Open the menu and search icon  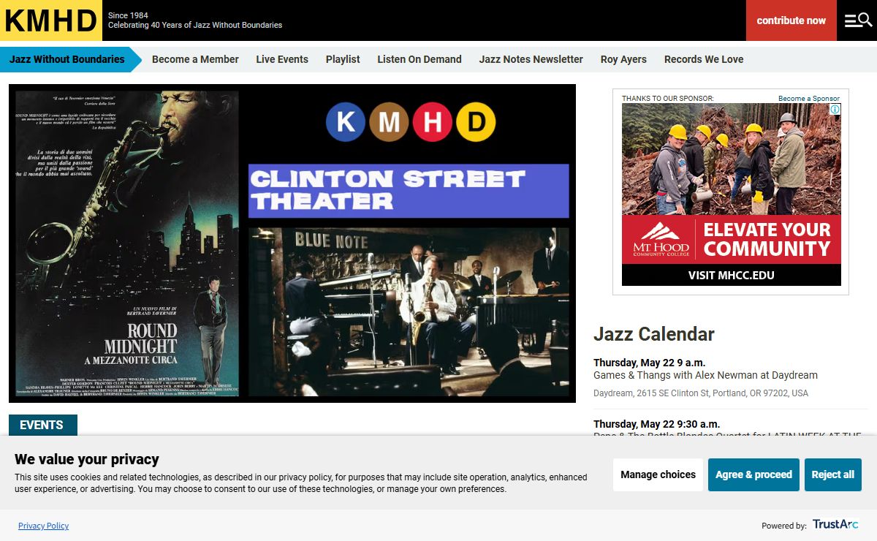tap(858, 20)
